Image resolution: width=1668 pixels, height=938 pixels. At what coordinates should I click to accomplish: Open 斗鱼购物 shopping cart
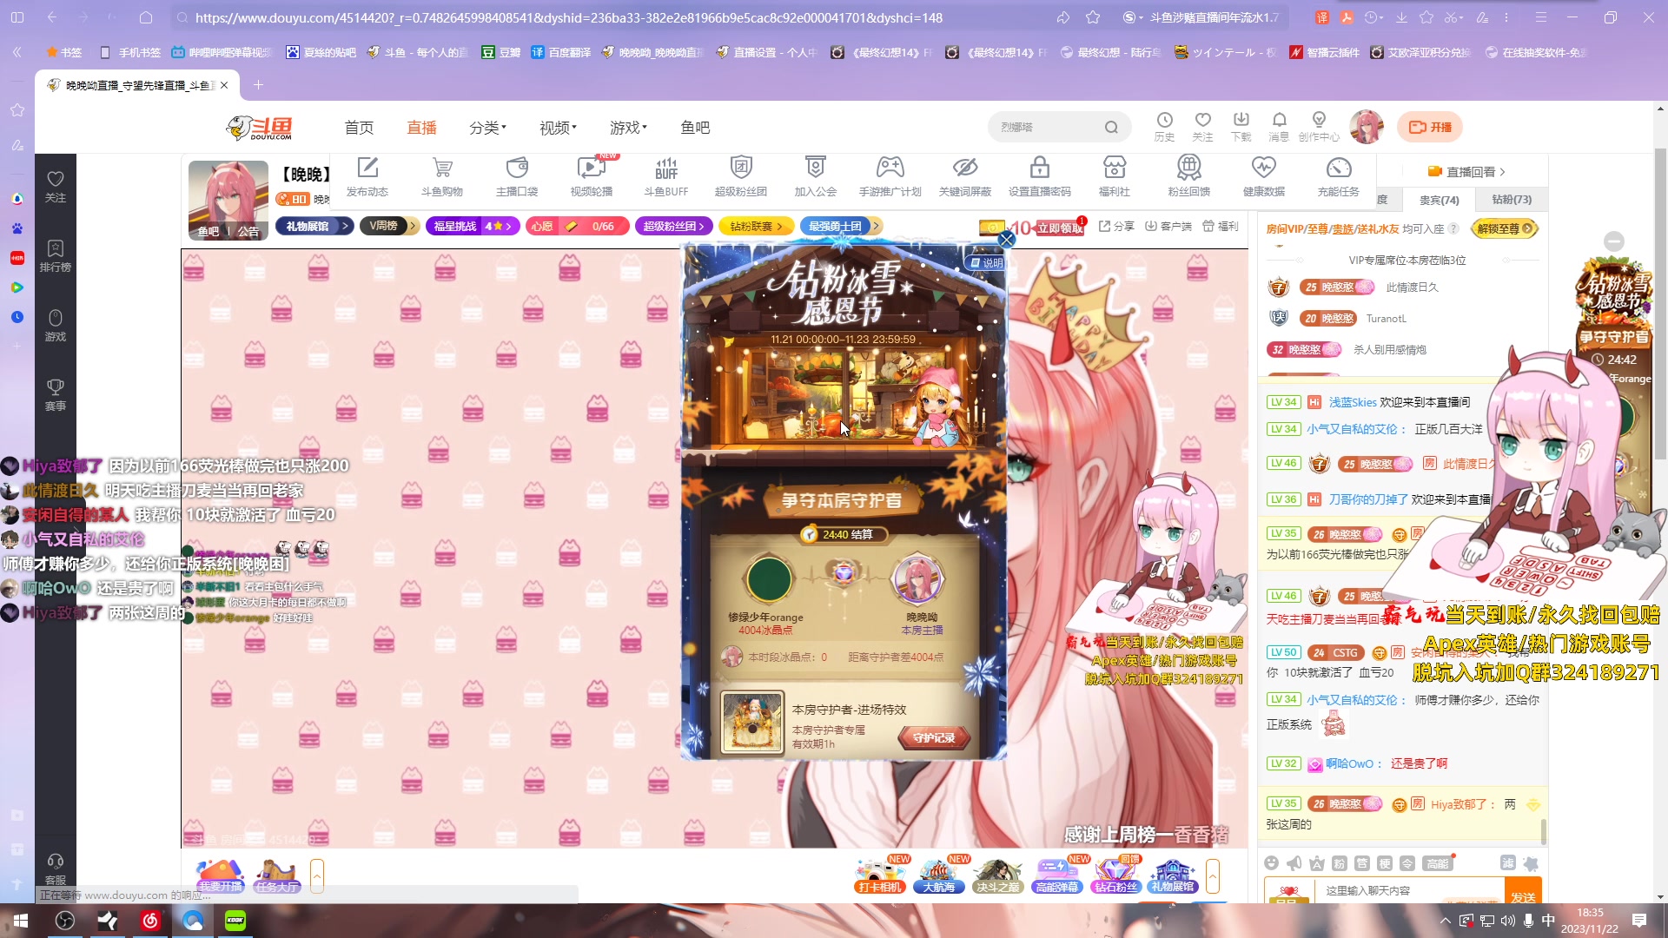click(x=442, y=176)
